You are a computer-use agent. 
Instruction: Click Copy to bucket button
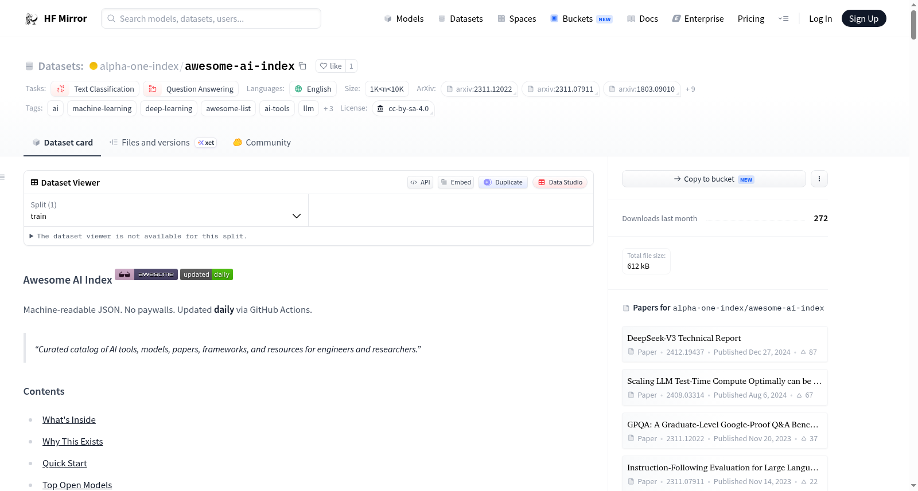click(714, 179)
